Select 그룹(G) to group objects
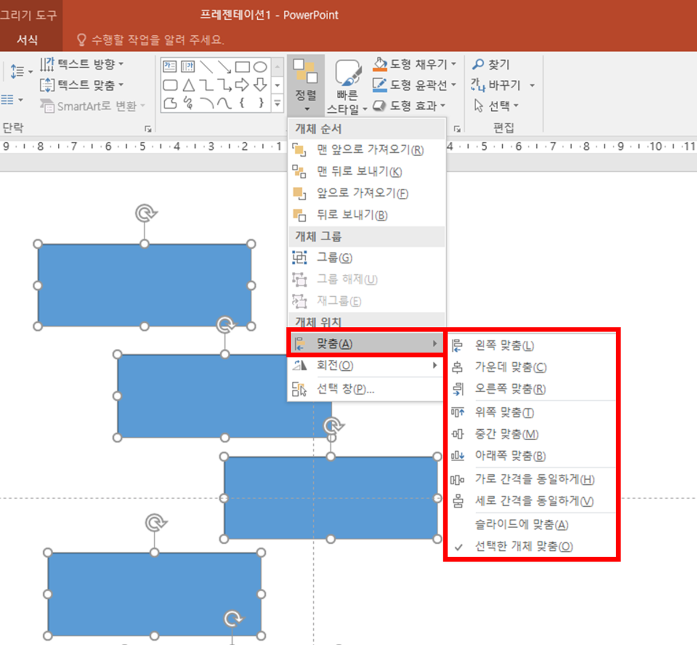Image resolution: width=697 pixels, height=645 pixels. pyautogui.click(x=366, y=258)
